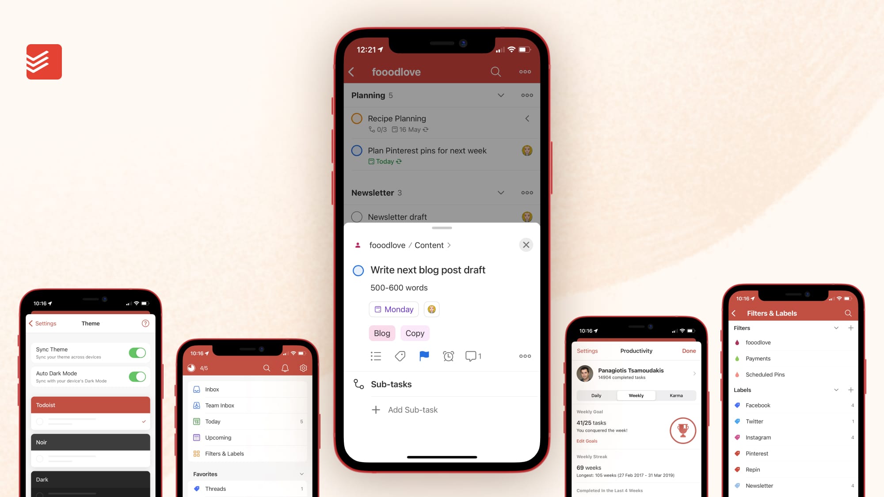
Task: Click the alarm/reminder icon on task
Action: coord(449,356)
